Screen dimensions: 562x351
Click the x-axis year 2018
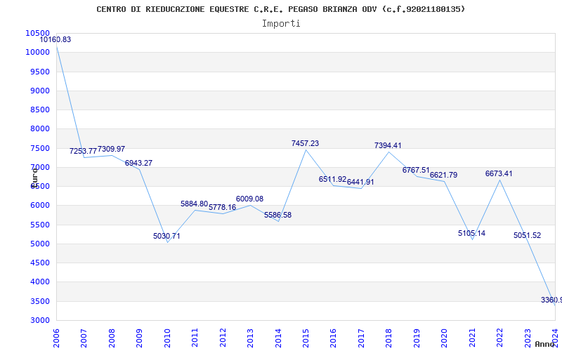pyautogui.click(x=389, y=338)
